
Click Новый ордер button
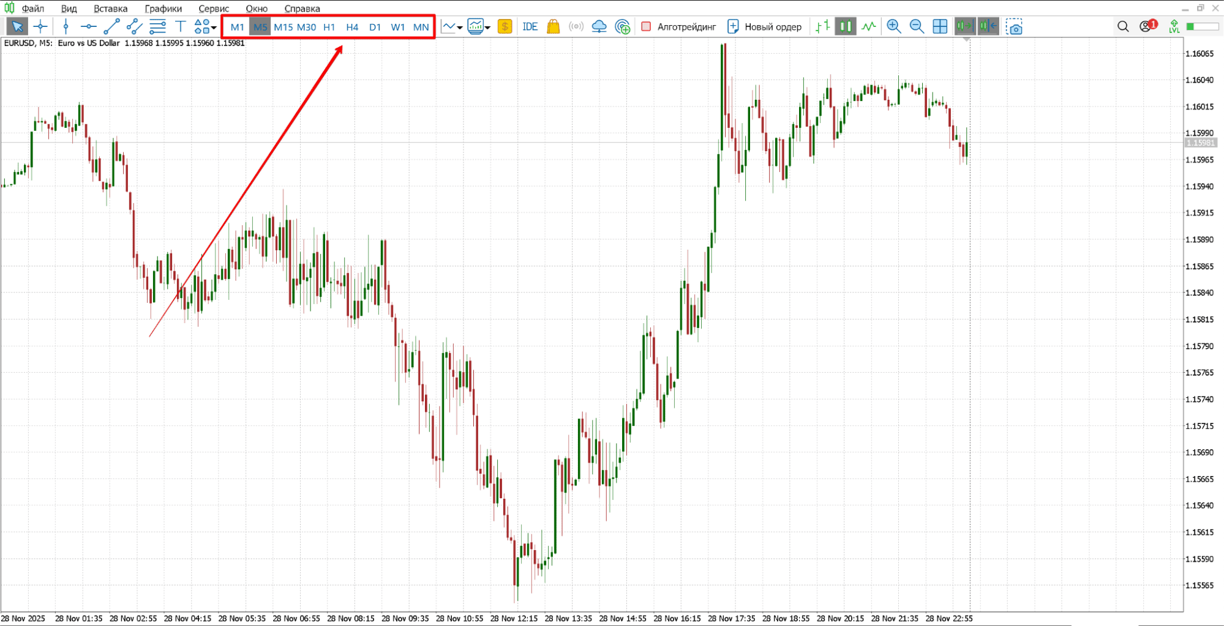pyautogui.click(x=764, y=26)
